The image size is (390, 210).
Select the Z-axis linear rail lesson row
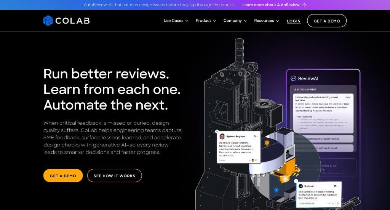click(323, 148)
